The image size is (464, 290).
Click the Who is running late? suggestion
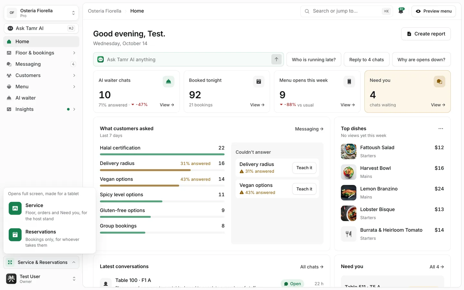pyautogui.click(x=314, y=60)
